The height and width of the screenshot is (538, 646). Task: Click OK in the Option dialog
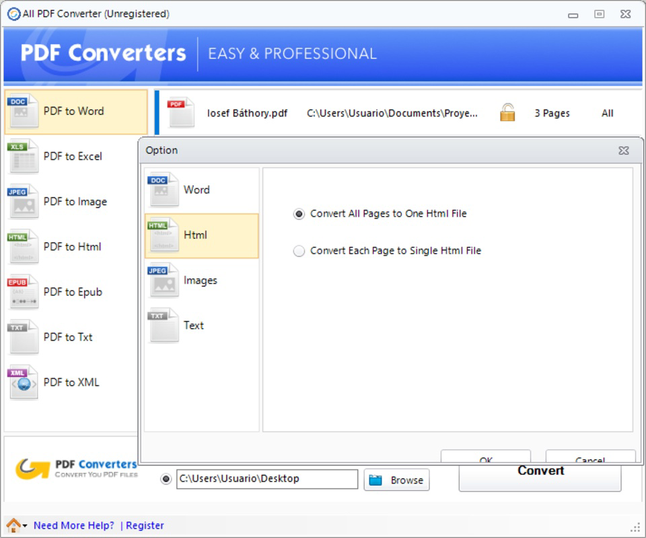tap(486, 456)
